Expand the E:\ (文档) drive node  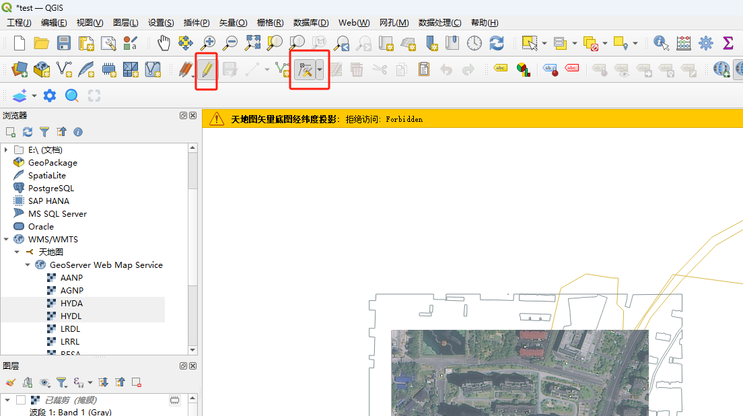click(x=6, y=149)
